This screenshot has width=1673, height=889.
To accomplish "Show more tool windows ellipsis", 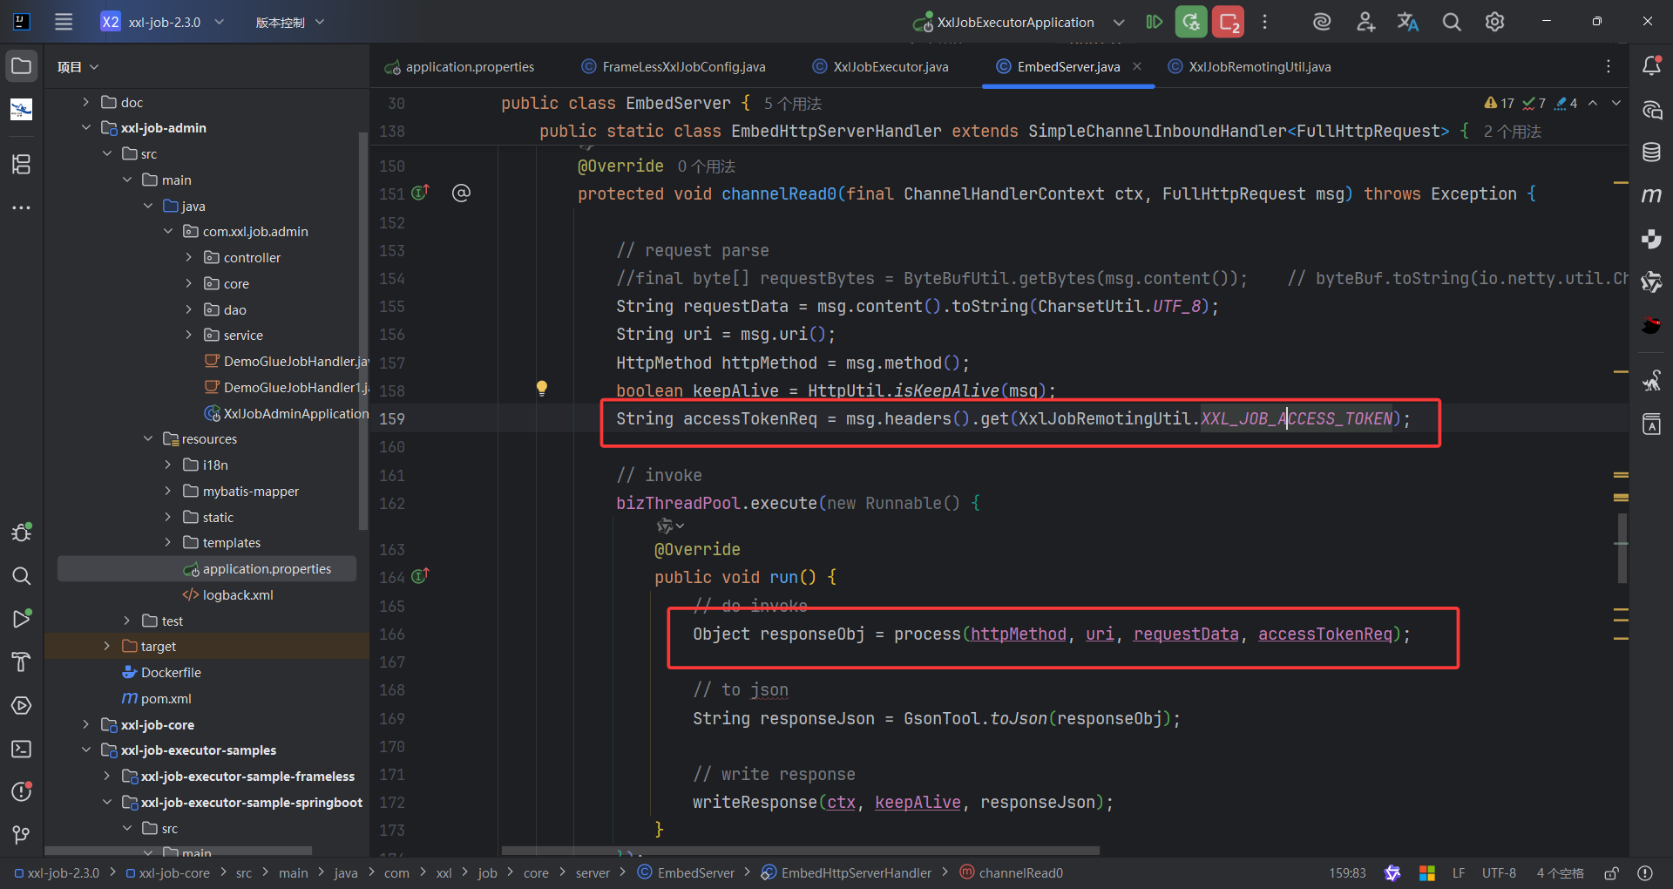I will click(22, 207).
